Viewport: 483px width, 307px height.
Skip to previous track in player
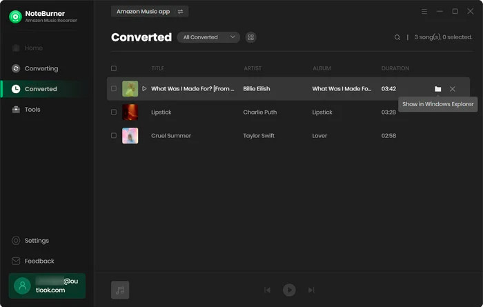(x=268, y=290)
